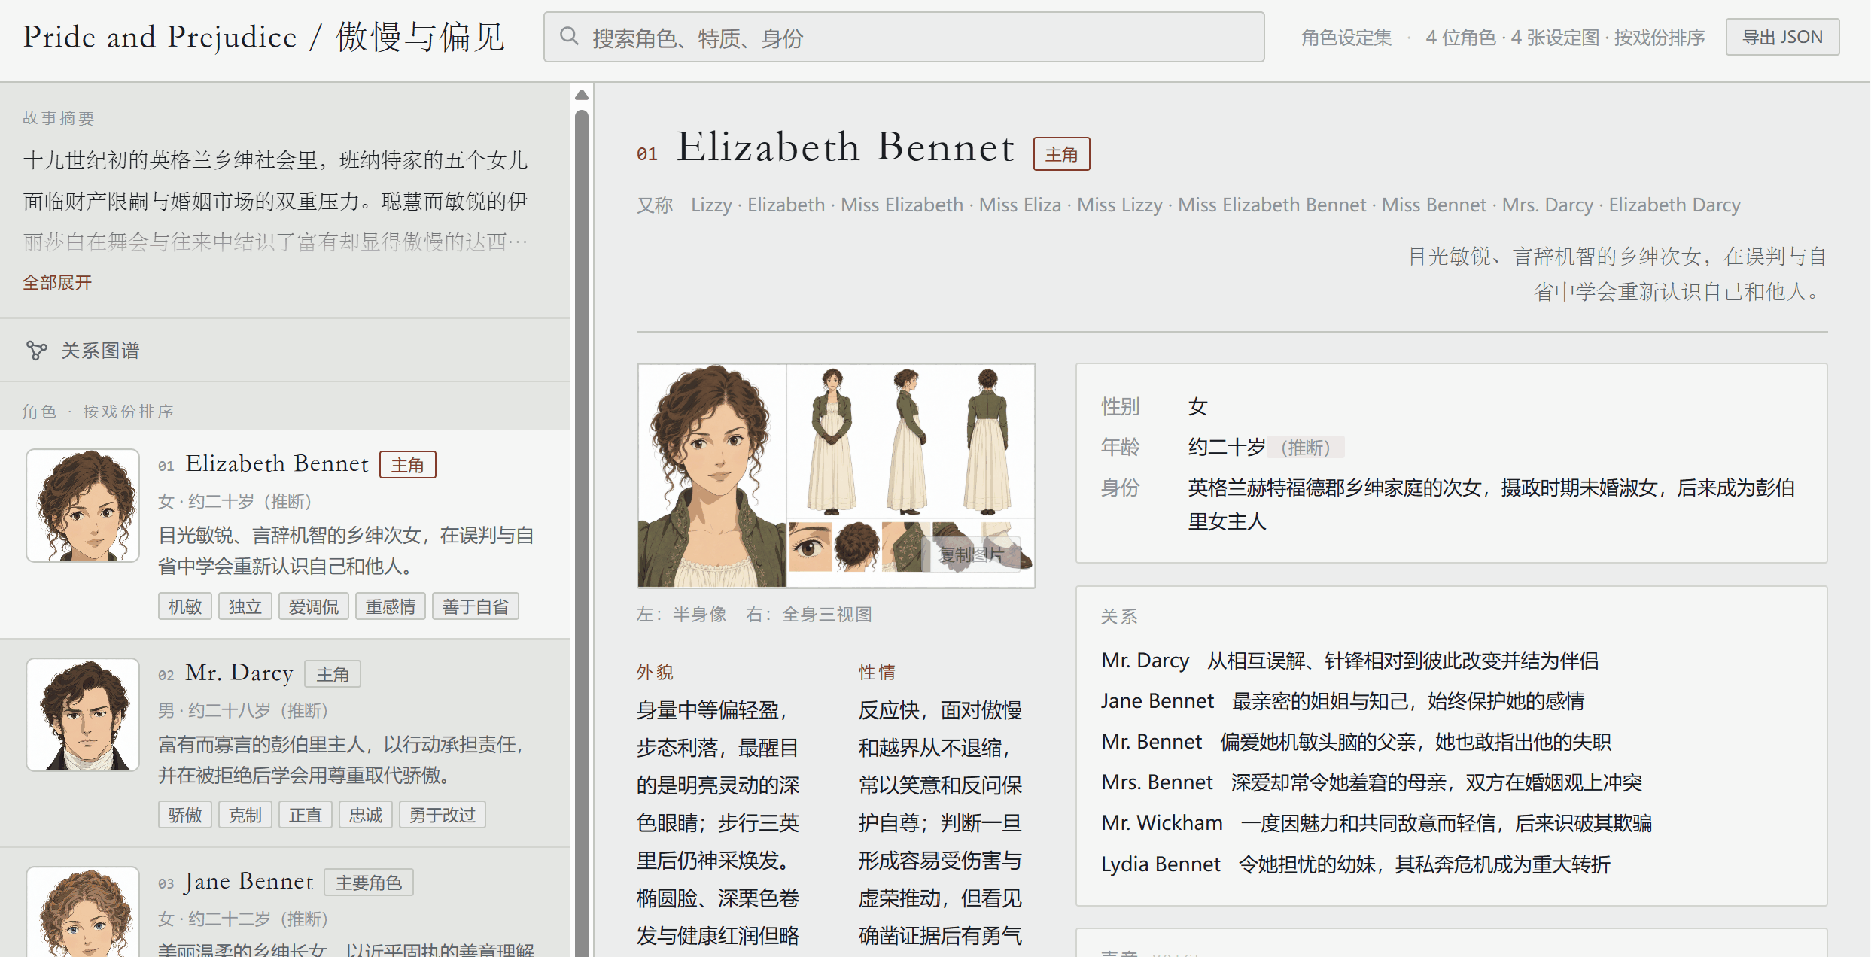Click the 关系图谱 graph icon
This screenshot has width=1871, height=957.
pyautogui.click(x=36, y=351)
